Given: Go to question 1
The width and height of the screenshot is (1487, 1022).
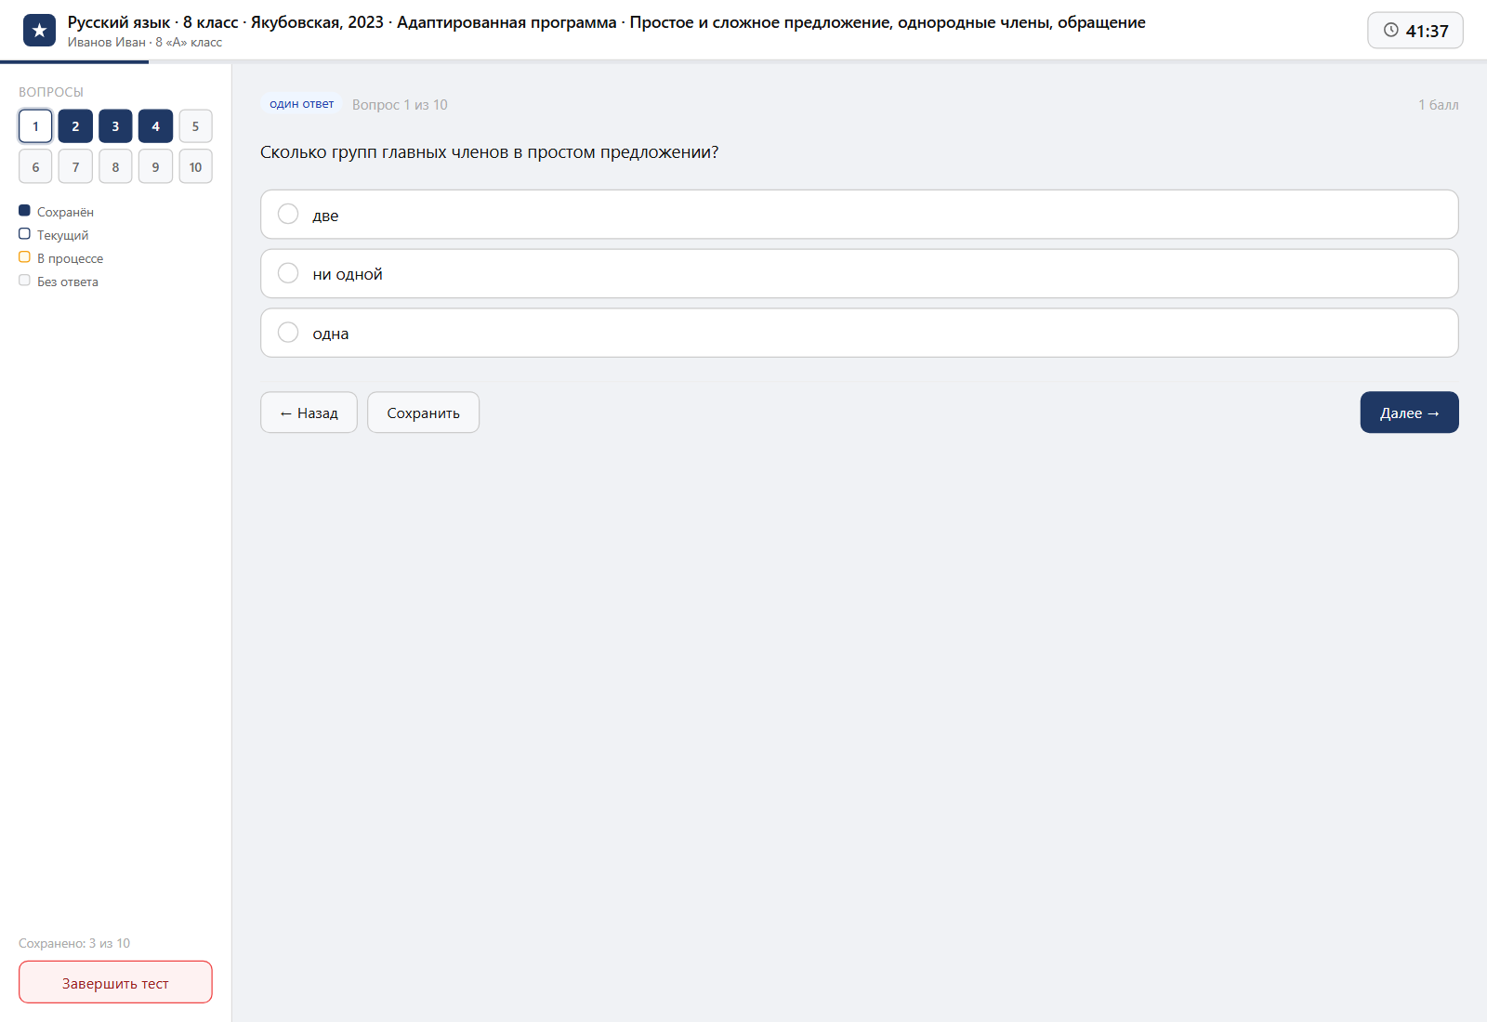Looking at the screenshot, I should 35,126.
